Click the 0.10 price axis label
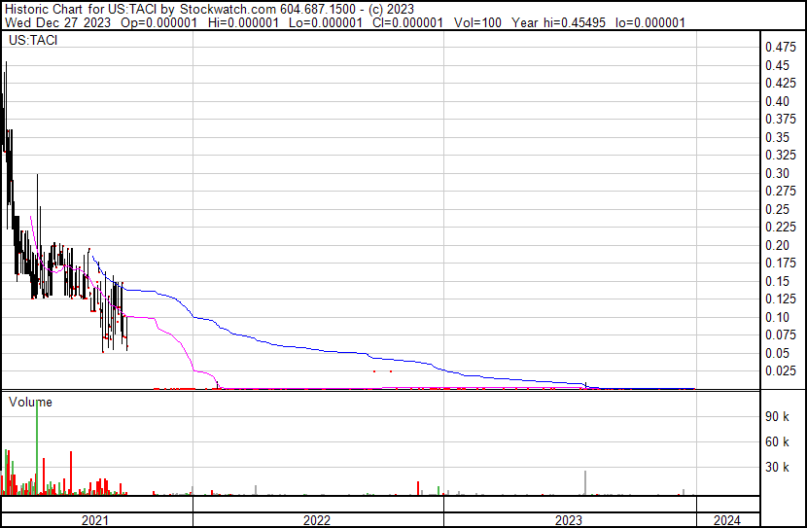 point(777,318)
